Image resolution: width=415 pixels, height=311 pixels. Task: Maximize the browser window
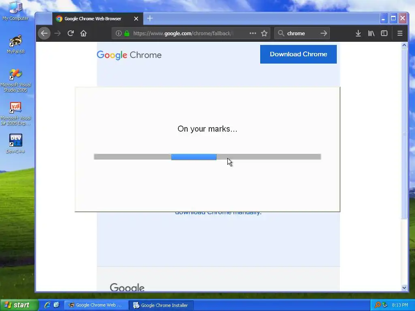tap(393, 19)
